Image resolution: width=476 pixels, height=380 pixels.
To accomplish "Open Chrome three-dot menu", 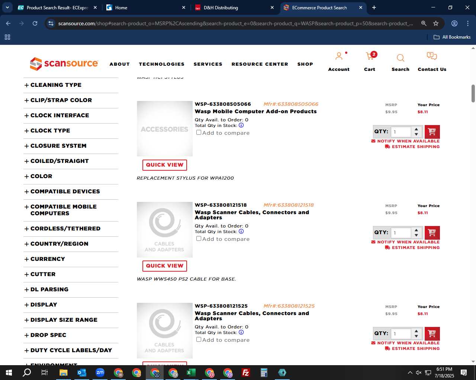I will pos(468,23).
